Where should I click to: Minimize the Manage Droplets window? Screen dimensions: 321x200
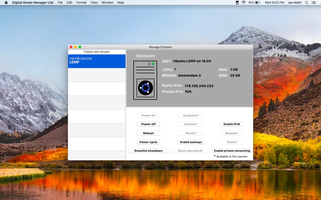click(x=75, y=47)
